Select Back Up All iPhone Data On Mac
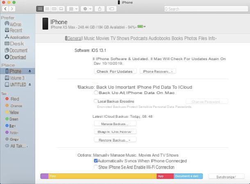This screenshot has width=250, height=184. click(x=96, y=92)
